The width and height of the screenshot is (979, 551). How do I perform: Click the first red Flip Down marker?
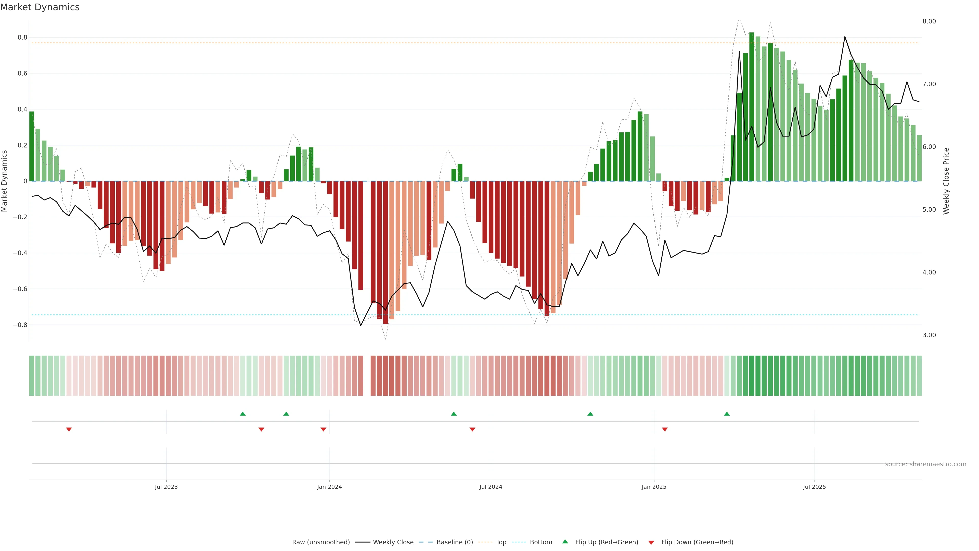(x=69, y=429)
